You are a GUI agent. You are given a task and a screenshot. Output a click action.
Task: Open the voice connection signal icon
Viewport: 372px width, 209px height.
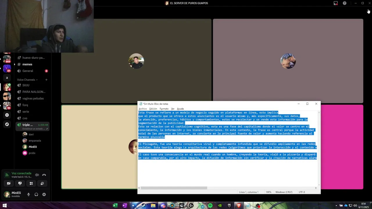click(x=7, y=175)
